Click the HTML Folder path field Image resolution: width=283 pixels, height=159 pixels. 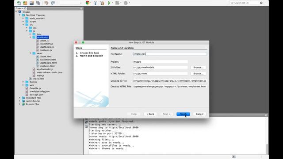point(160,74)
